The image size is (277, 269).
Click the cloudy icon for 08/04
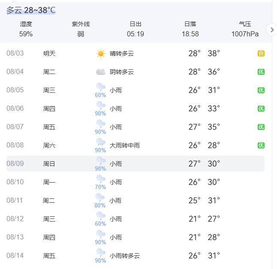(x=101, y=72)
